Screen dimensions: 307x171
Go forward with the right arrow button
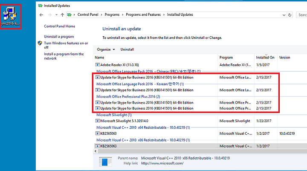(x=50, y=15)
